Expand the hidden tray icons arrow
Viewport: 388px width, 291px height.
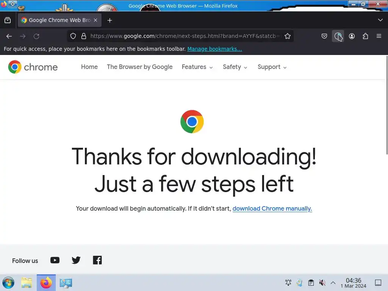tap(333, 283)
